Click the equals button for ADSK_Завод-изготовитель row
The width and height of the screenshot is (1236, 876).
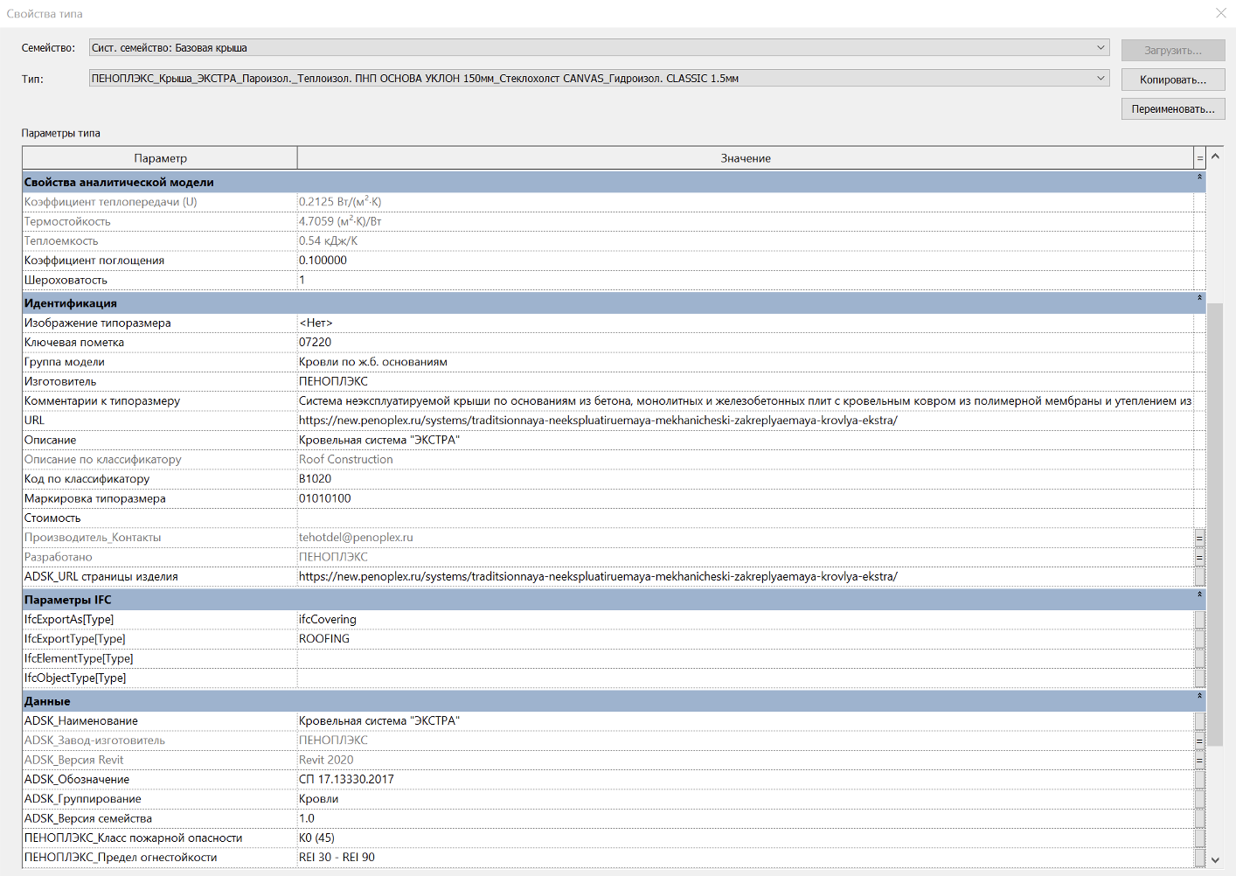pyautogui.click(x=1199, y=740)
